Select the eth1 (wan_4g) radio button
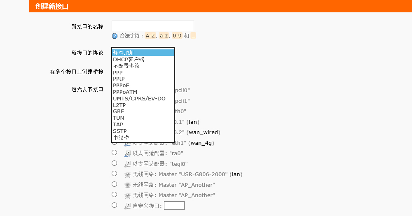Image resolution: width=412 pixels, height=216 pixels. point(115,142)
